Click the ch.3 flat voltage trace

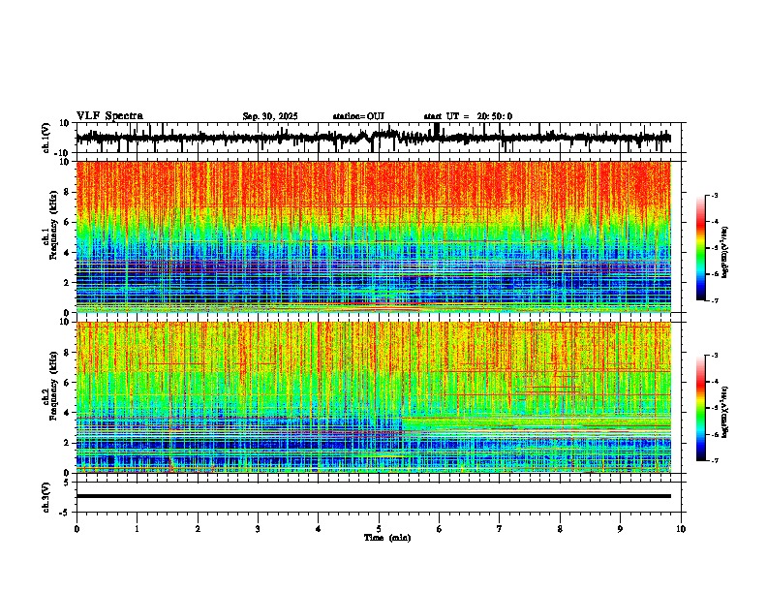[374, 496]
